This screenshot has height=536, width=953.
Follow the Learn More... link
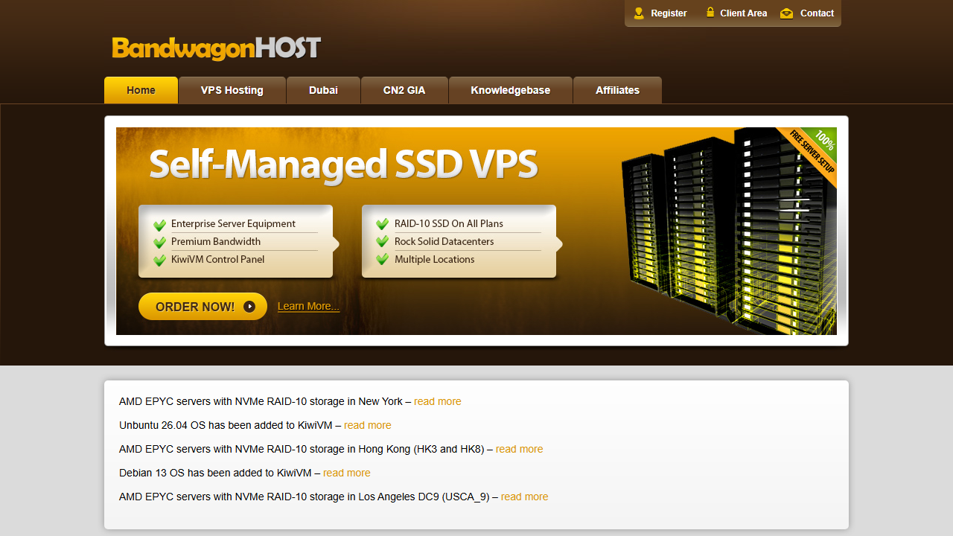(308, 306)
